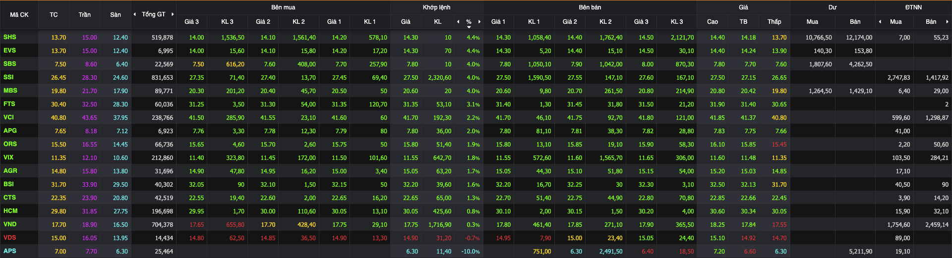Open VND stock ticker
The image size is (952, 258).
(10, 224)
